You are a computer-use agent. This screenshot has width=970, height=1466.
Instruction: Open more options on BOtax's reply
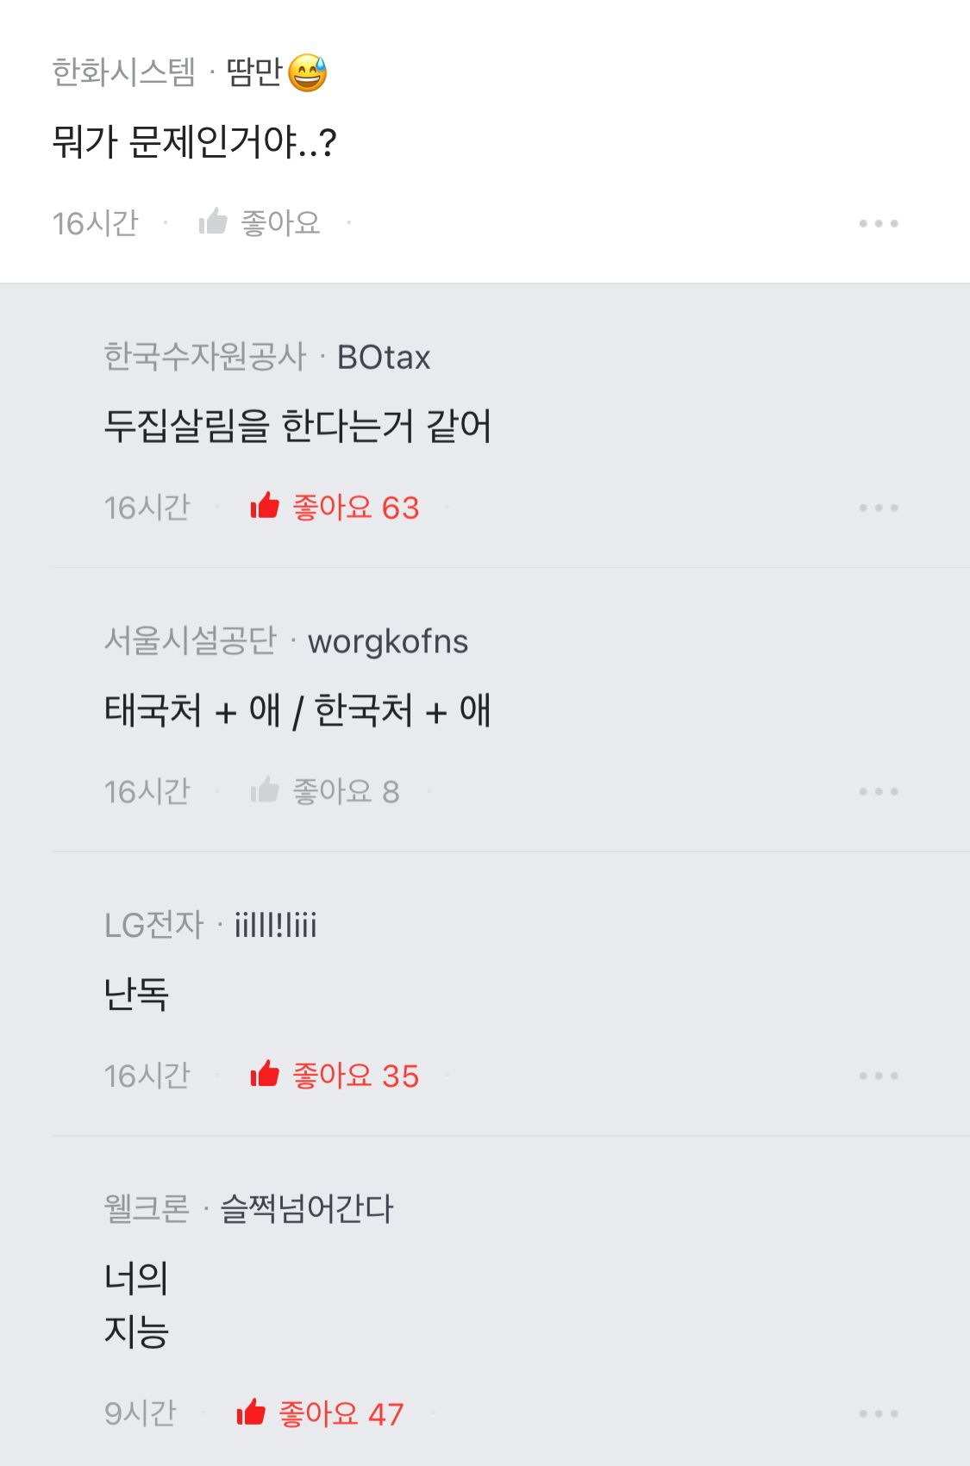(x=878, y=508)
